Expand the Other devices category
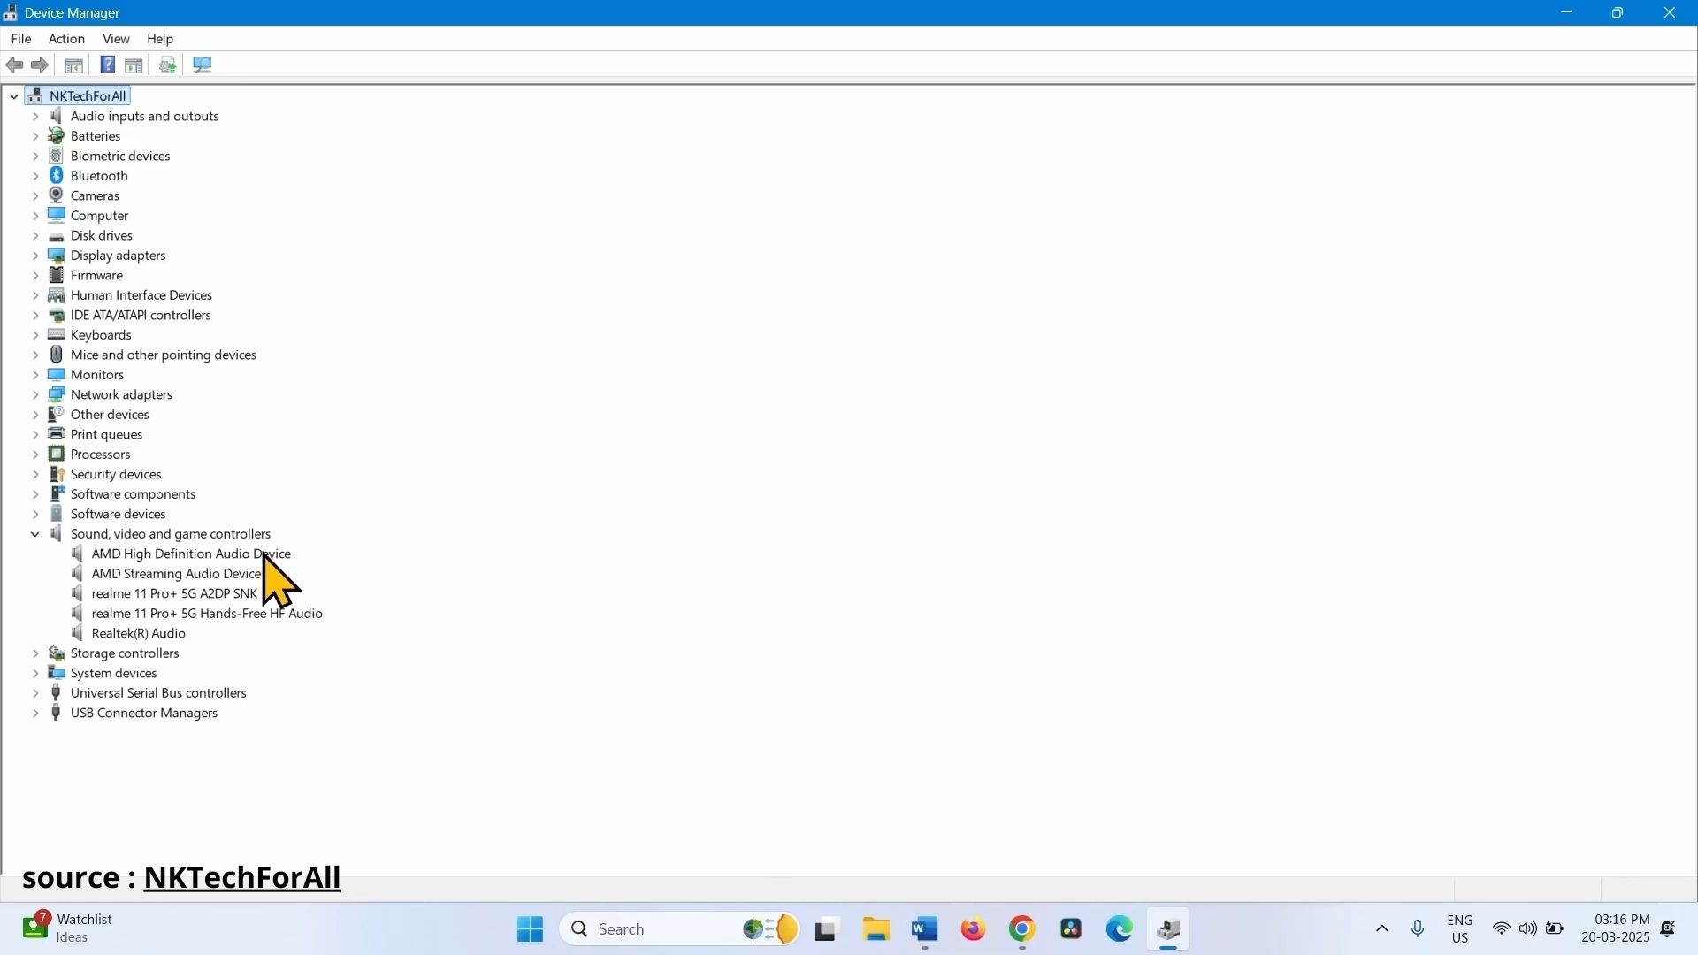Viewport: 1698px width, 955px height. pyautogui.click(x=35, y=415)
